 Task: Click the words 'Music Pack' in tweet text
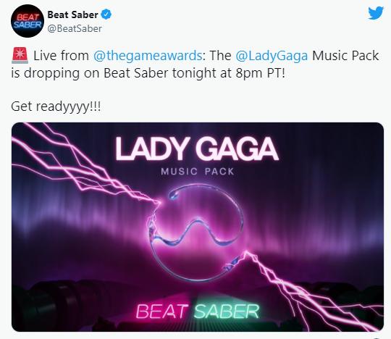pos(345,55)
